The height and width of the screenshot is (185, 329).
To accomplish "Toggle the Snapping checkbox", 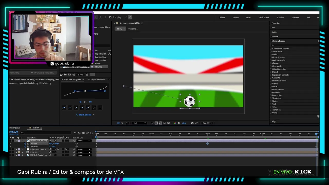I will pyautogui.click(x=110, y=17).
